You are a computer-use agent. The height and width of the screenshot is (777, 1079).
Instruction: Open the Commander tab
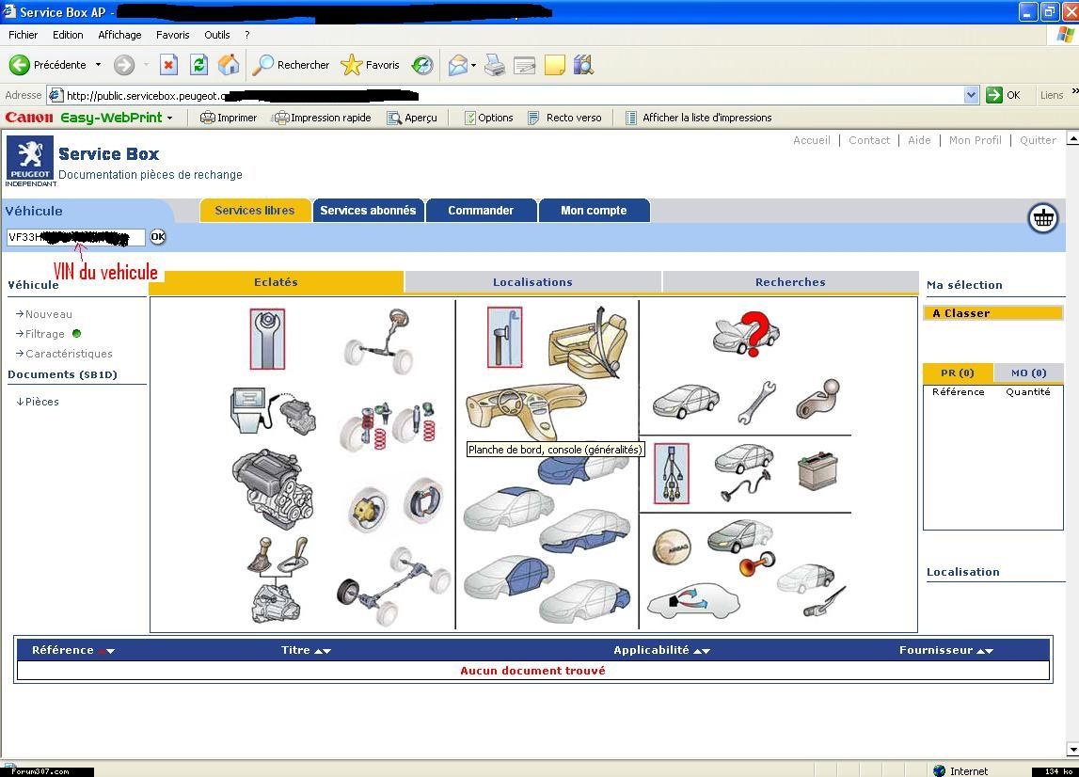(481, 210)
